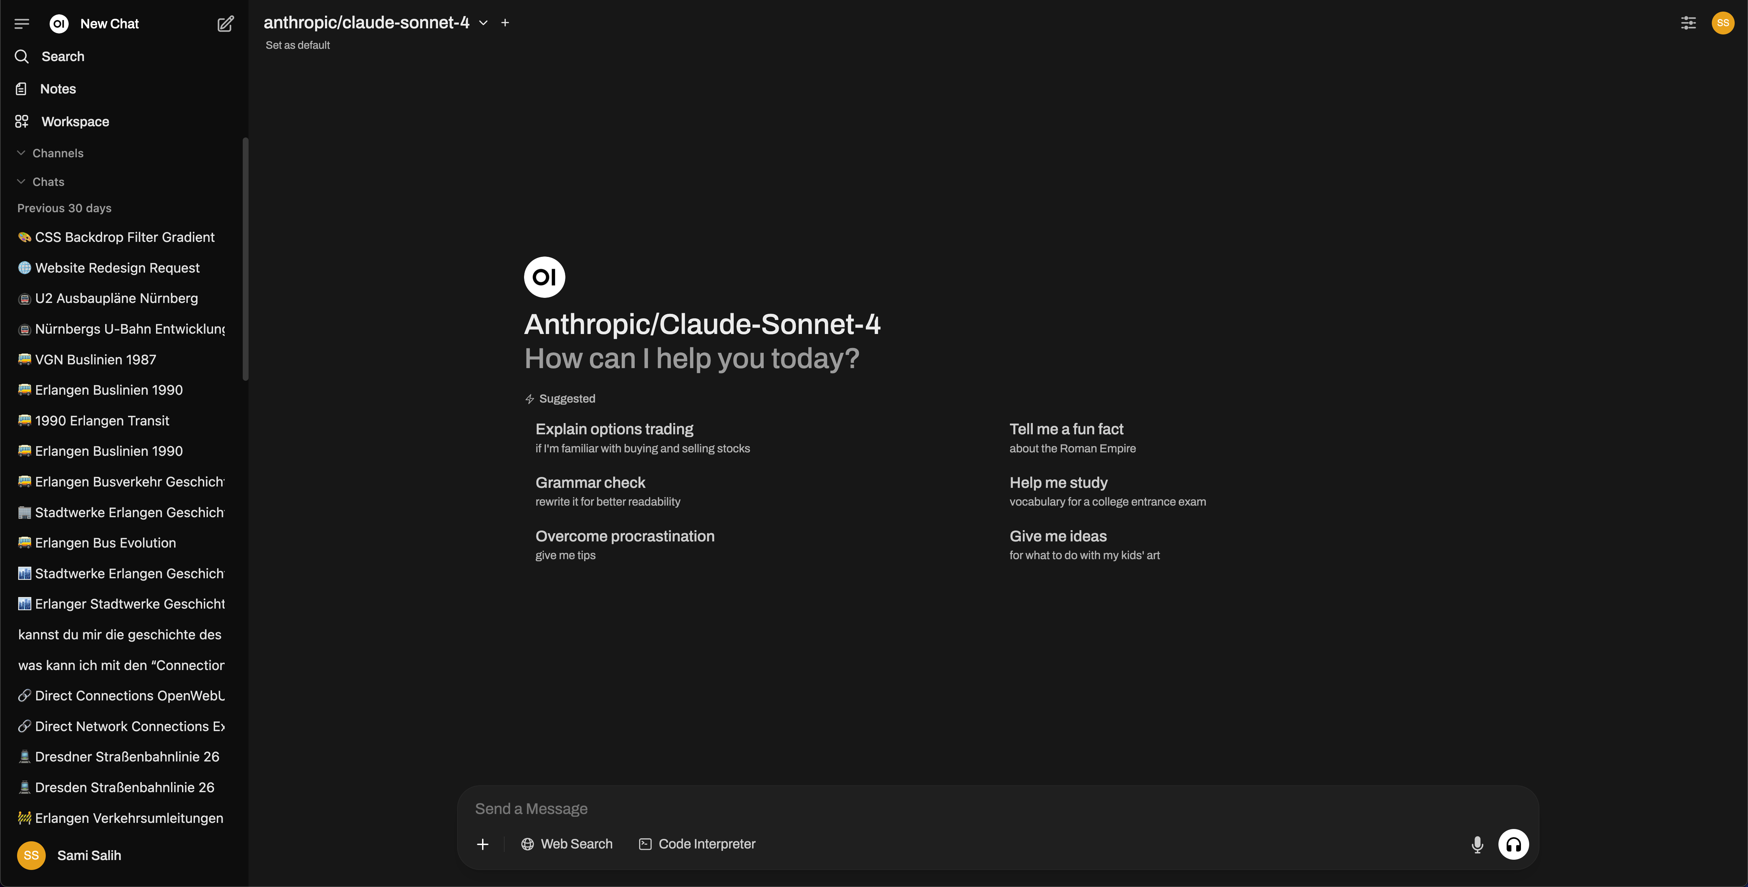Open the Erlangen Verkehrsumleitungen chat
Viewport: 1748px width, 887px height.
121,818
